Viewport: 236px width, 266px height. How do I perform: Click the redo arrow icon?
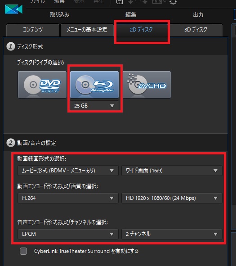[x=144, y=2]
